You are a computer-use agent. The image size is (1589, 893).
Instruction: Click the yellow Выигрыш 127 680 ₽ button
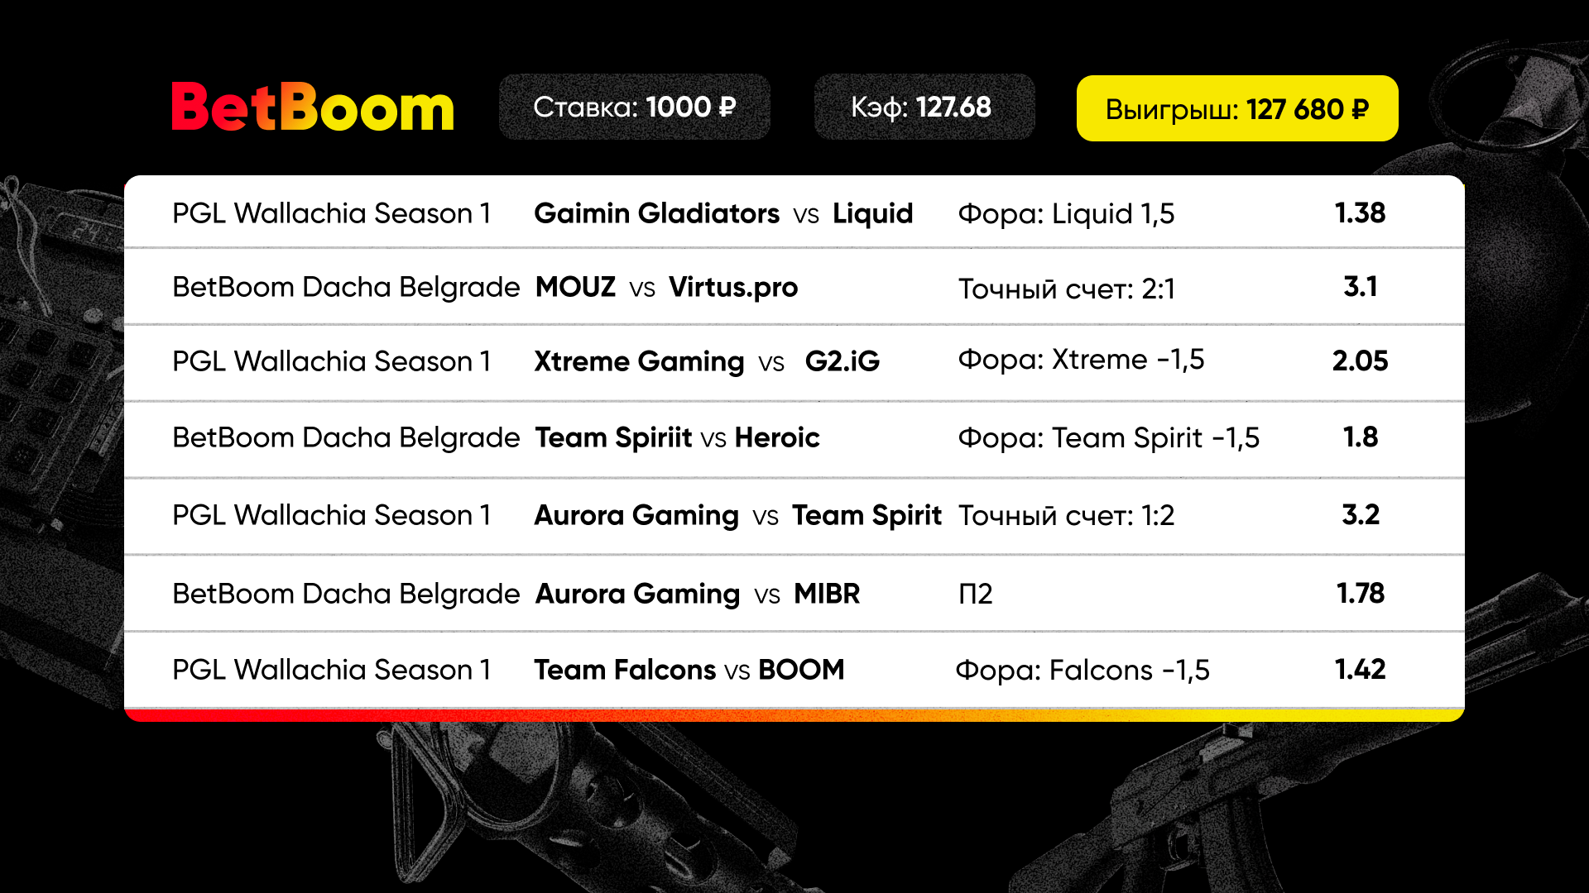coord(1237,108)
